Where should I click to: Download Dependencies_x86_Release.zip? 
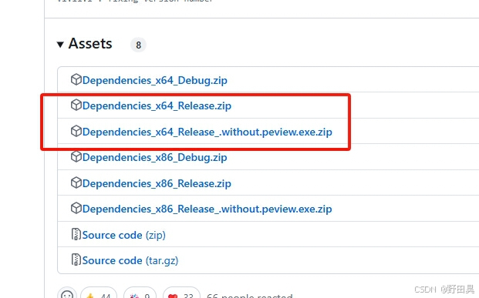tap(157, 183)
